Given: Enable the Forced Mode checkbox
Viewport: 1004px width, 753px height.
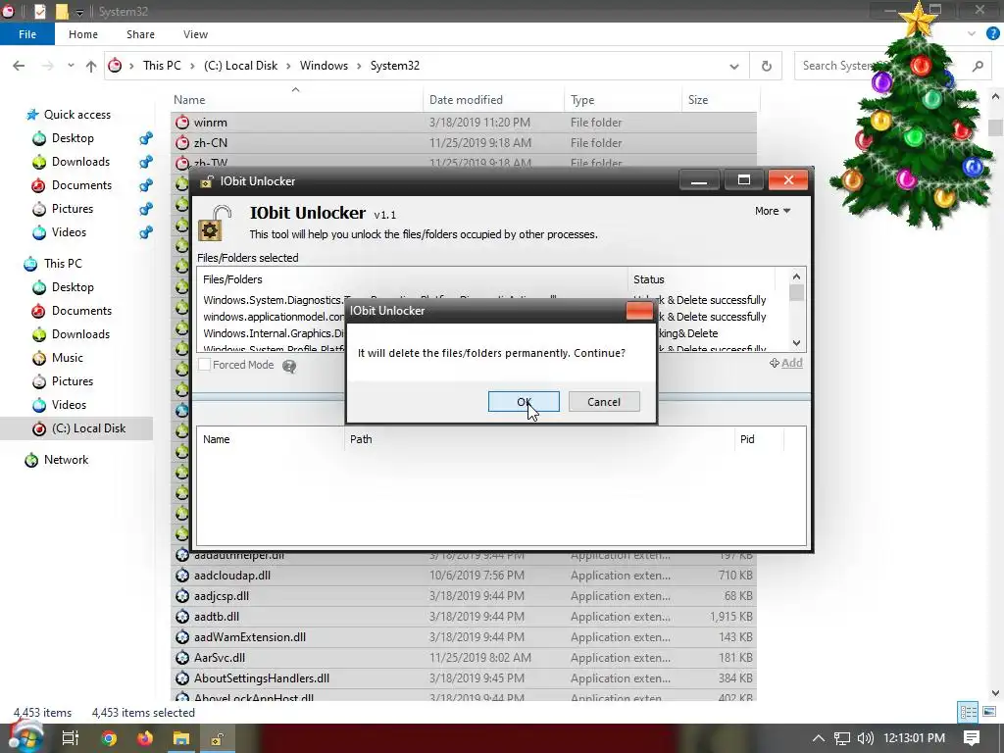Looking at the screenshot, I should click(204, 365).
